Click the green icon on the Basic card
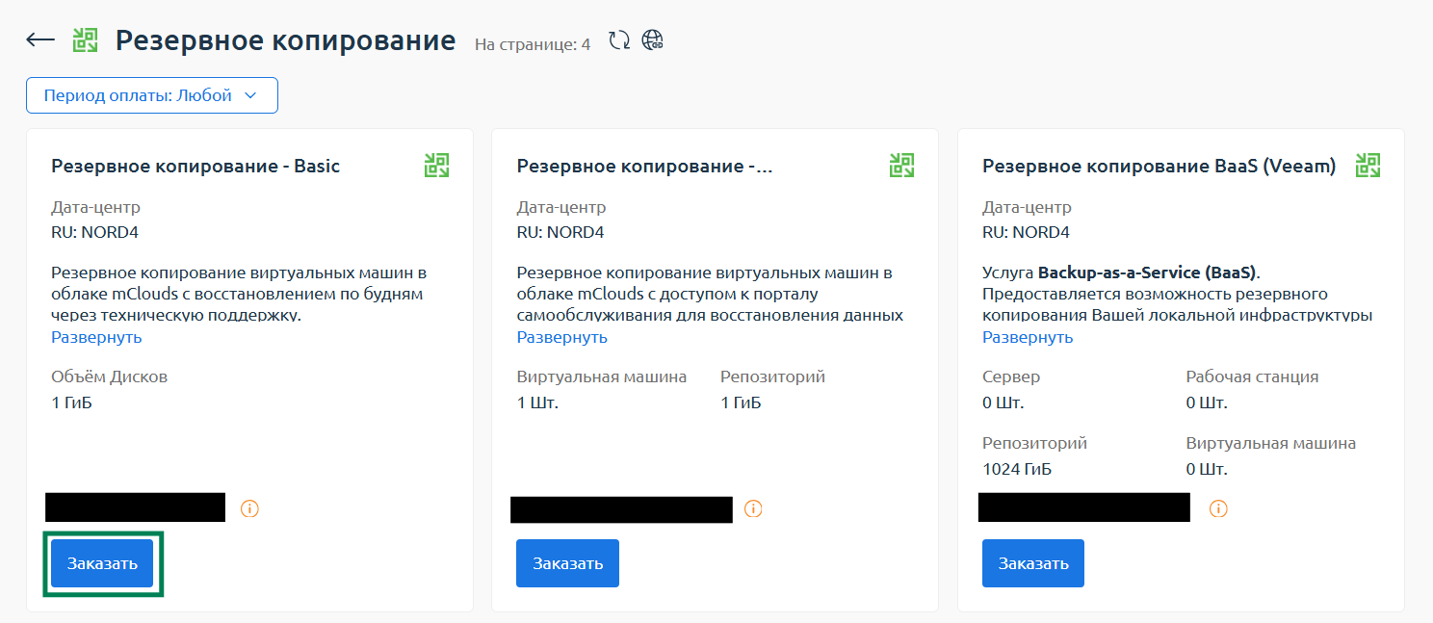This screenshot has width=1433, height=623. 437,166
